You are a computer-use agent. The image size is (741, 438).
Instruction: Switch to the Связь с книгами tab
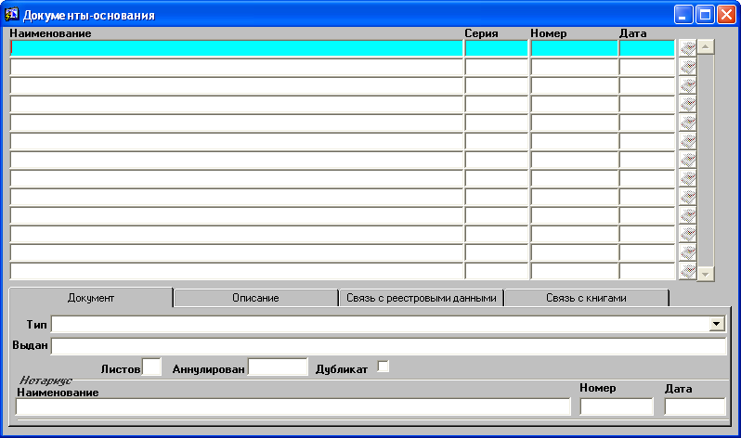coord(586,298)
